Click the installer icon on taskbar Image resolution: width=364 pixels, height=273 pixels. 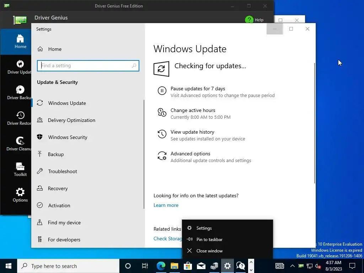[x=214, y=266]
